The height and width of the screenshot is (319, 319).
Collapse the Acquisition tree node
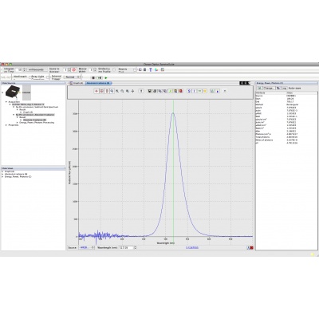(6, 102)
